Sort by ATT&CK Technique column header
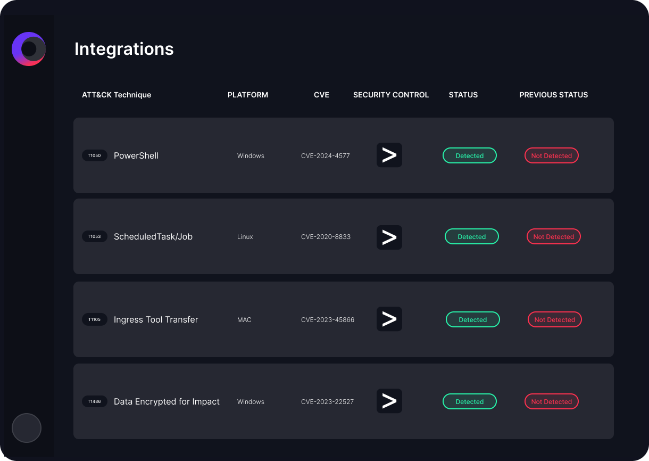This screenshot has width=649, height=461. coord(117,95)
